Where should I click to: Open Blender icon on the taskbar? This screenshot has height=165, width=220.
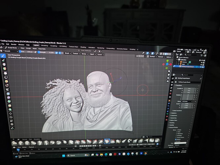point(145,153)
